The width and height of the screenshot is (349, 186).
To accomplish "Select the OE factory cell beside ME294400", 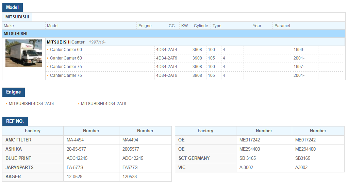I will [x=206, y=149].
